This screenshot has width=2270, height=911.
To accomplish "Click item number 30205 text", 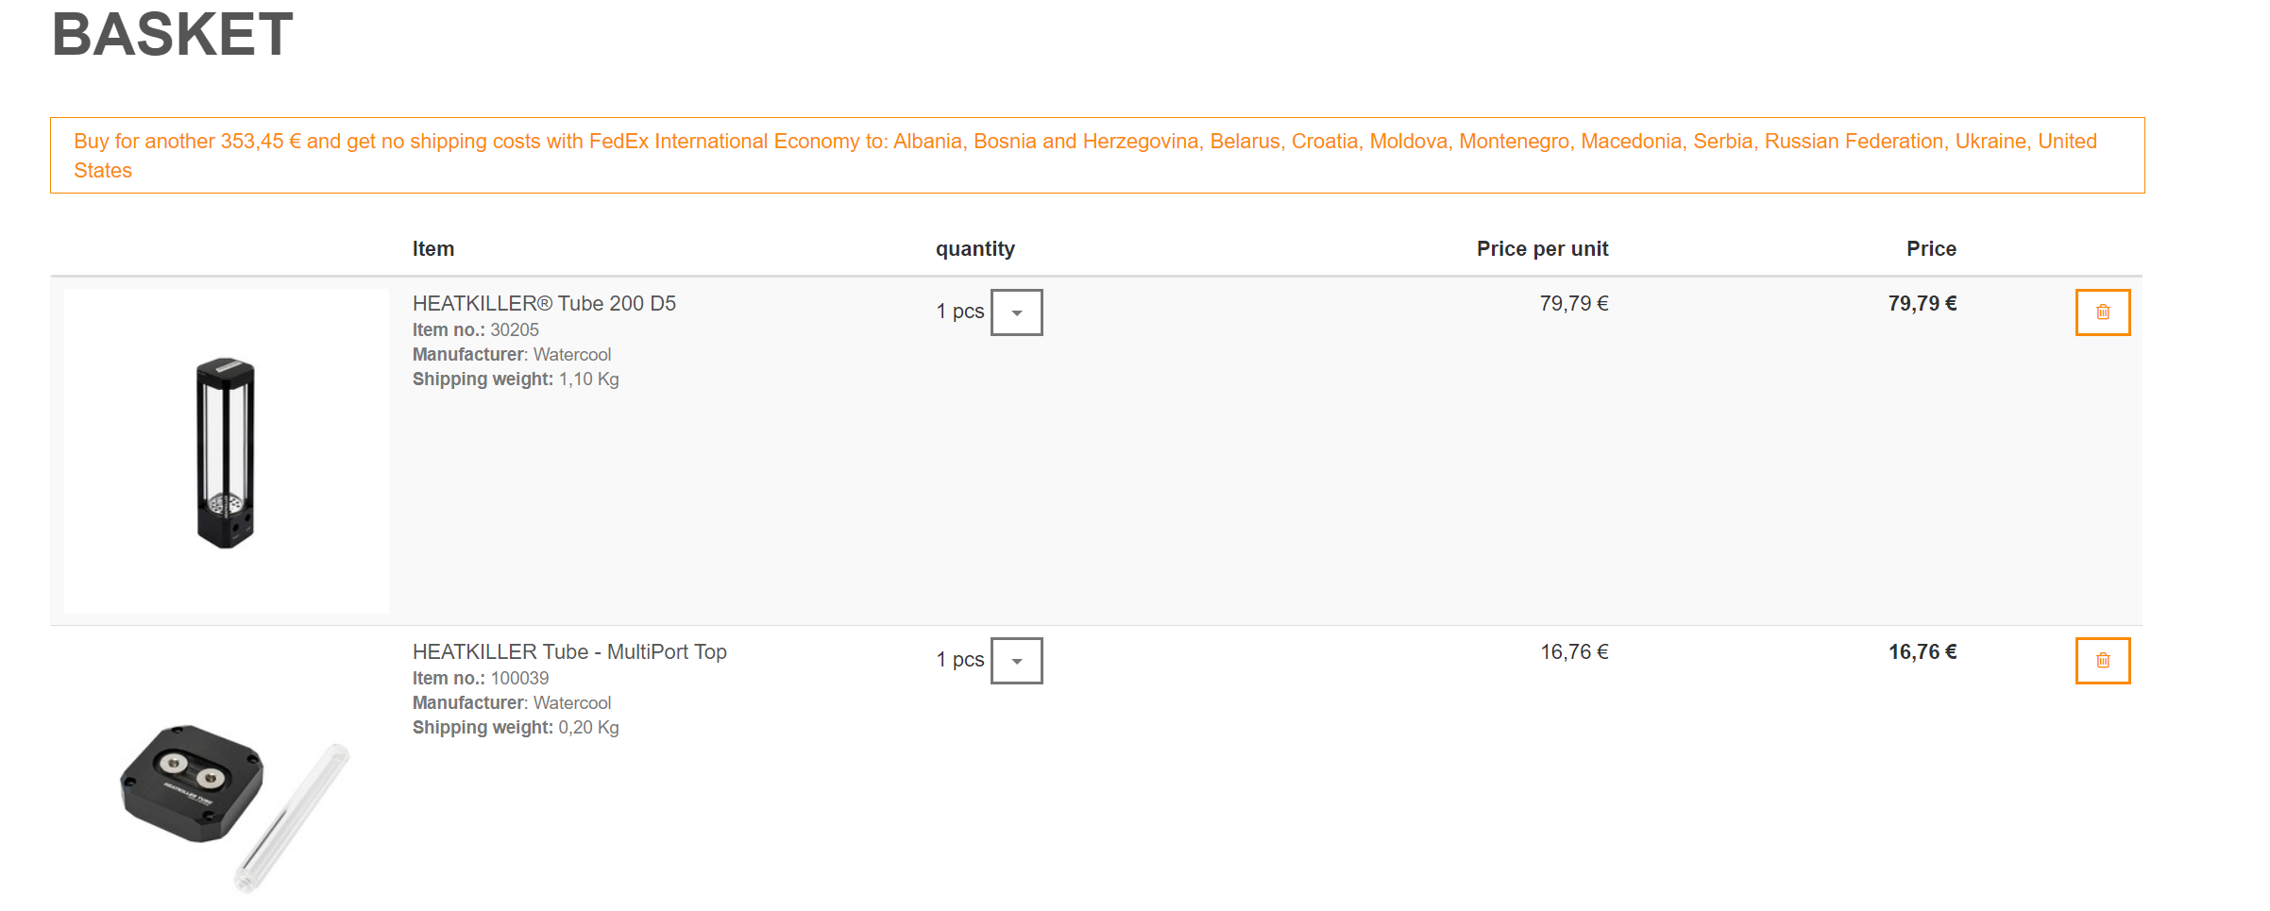I will click(x=514, y=330).
